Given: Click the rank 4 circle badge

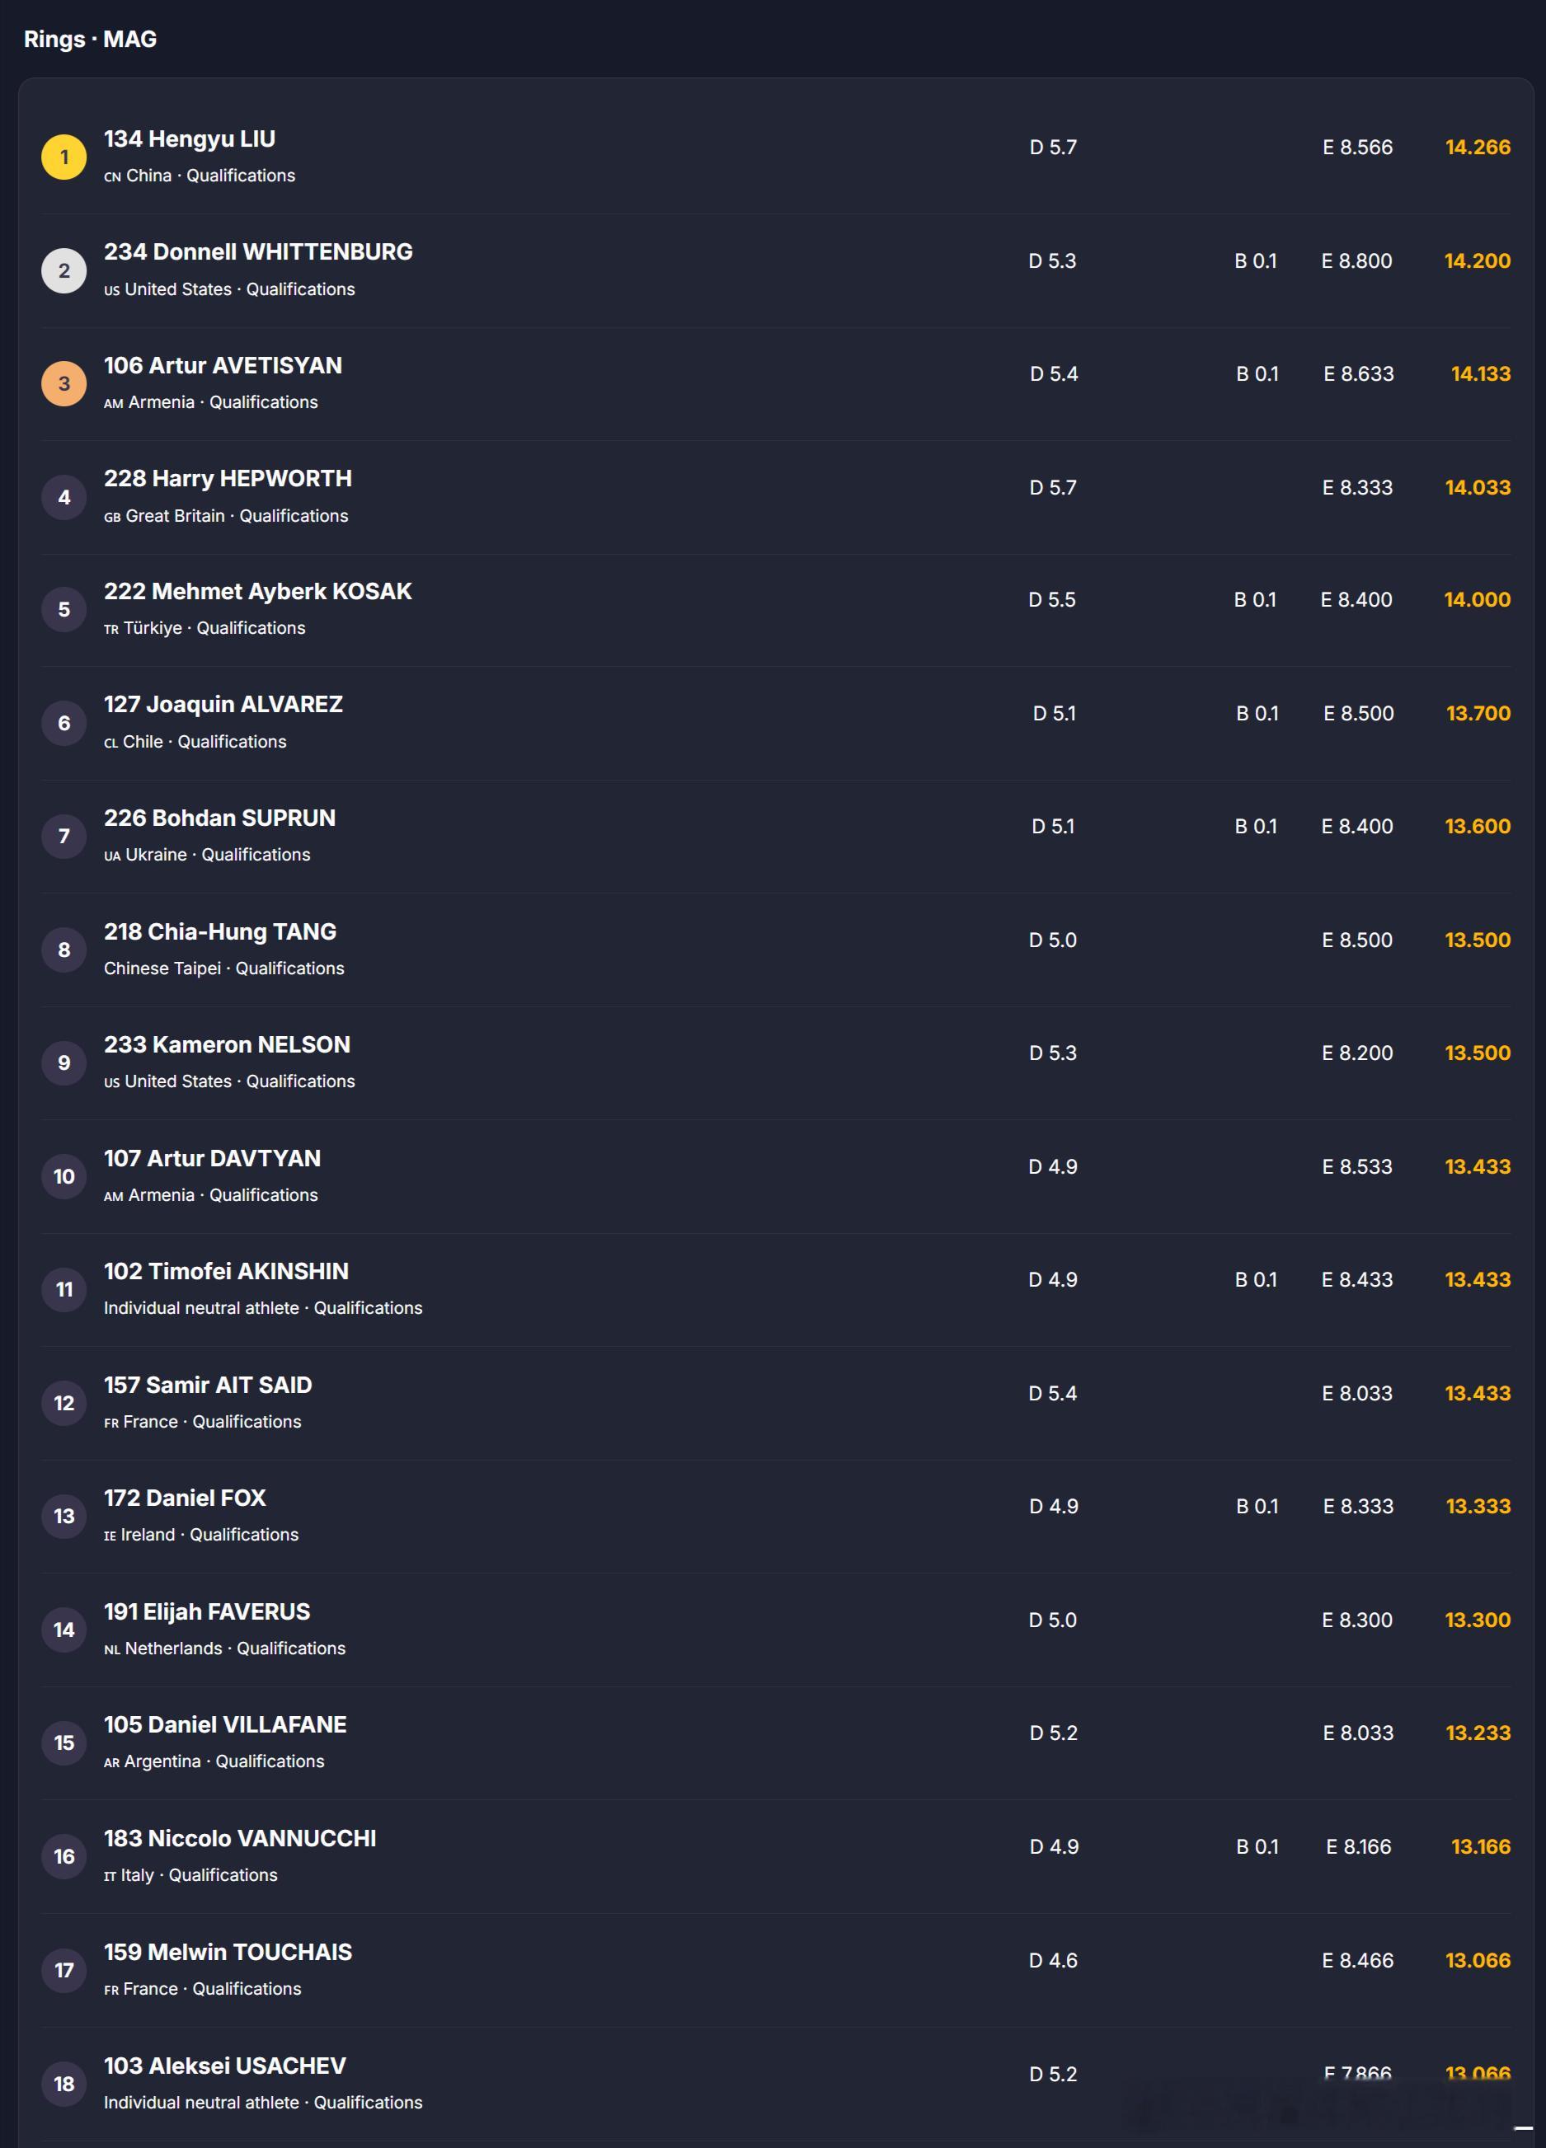Looking at the screenshot, I should 63,497.
